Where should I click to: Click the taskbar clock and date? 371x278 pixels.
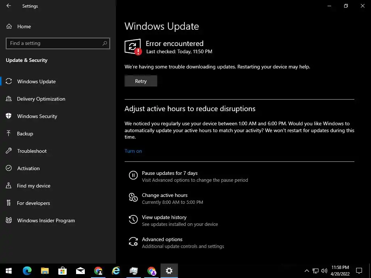click(340, 271)
